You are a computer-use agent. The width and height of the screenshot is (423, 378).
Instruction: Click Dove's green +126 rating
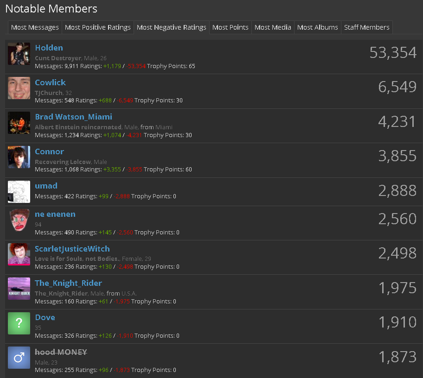(x=105, y=335)
